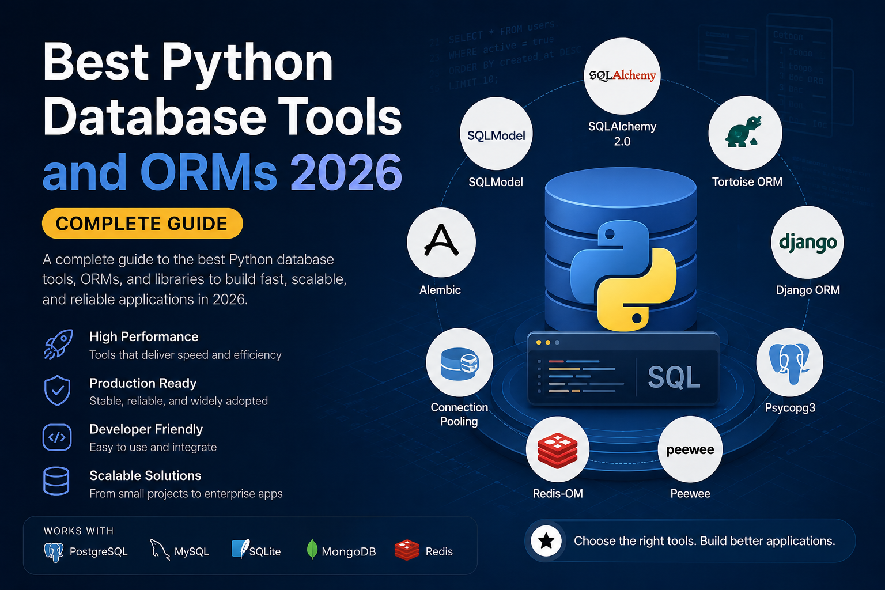Click the 'Django ORM' label
Image resolution: width=885 pixels, height=590 pixels.
point(808,290)
